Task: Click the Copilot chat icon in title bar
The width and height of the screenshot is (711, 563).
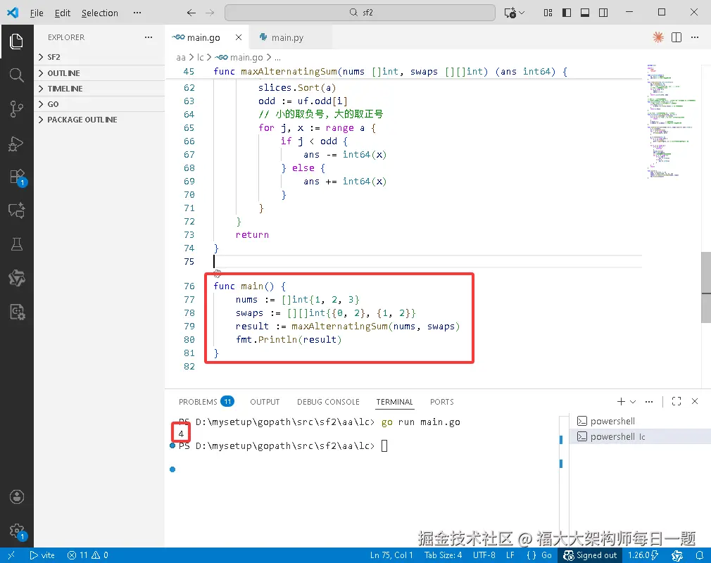Action: tap(510, 13)
